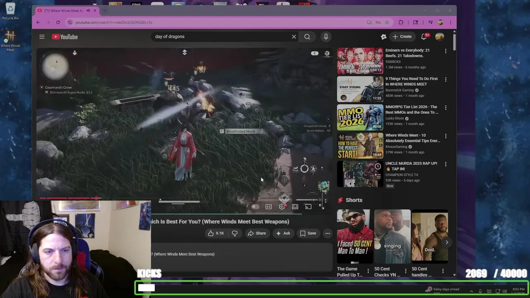Run search with the magnifier button
Viewport: 530px width, 298px height.
pos(307,37)
